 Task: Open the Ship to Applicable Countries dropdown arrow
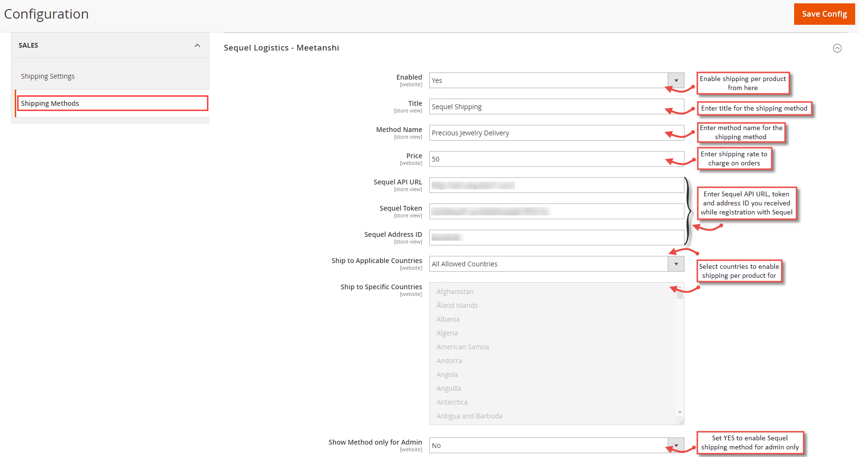click(x=676, y=264)
